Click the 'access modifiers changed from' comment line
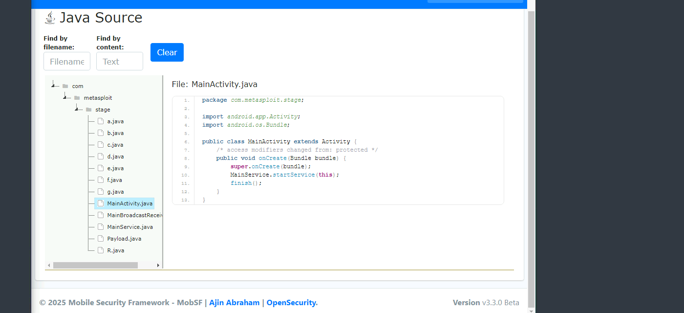684x313 pixels. click(x=297, y=150)
